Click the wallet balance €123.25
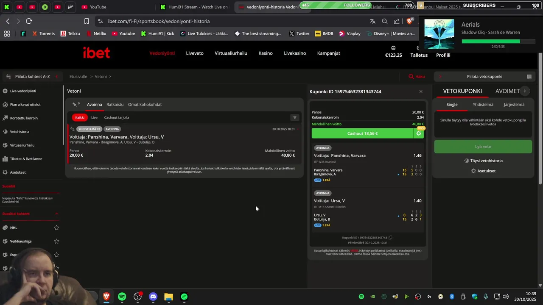543x305 pixels. [x=393, y=52]
